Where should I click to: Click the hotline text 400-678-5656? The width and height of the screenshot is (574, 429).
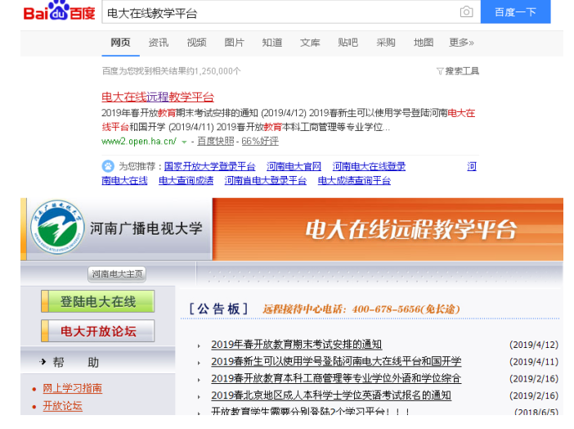(386, 309)
